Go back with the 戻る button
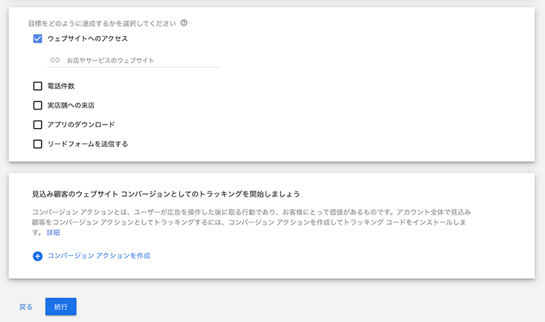Viewport: 545px width, 322px height. click(26, 307)
